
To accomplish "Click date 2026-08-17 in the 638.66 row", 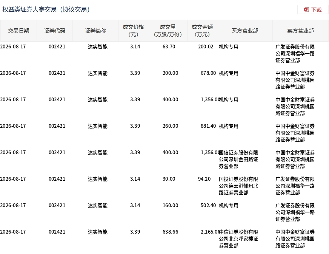I will click(13, 232).
